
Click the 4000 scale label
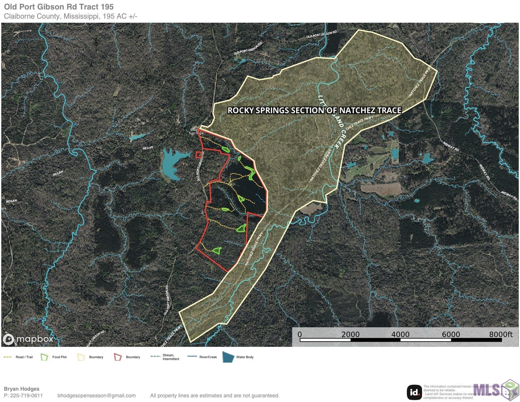(400, 334)
